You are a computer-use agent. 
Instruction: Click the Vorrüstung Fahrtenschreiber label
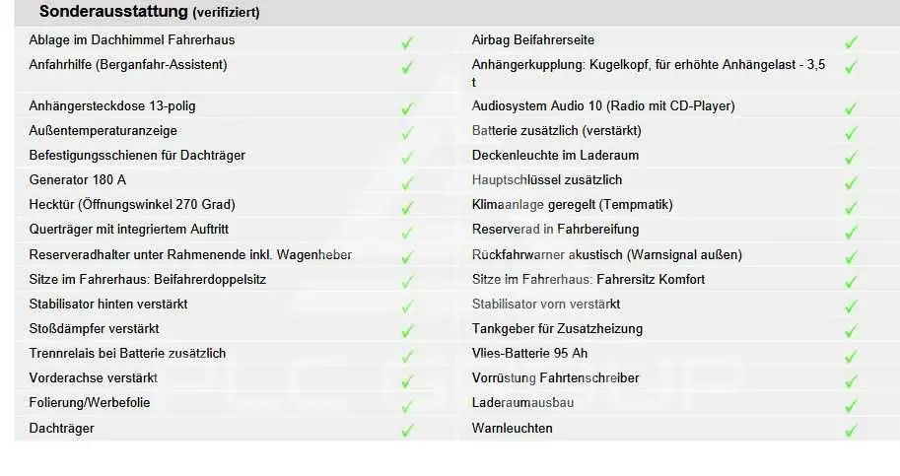(555, 377)
